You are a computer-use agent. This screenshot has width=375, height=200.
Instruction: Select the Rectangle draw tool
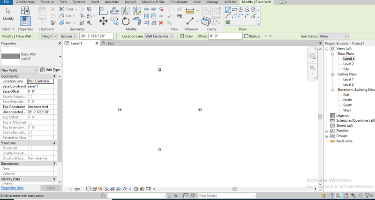point(234,10)
